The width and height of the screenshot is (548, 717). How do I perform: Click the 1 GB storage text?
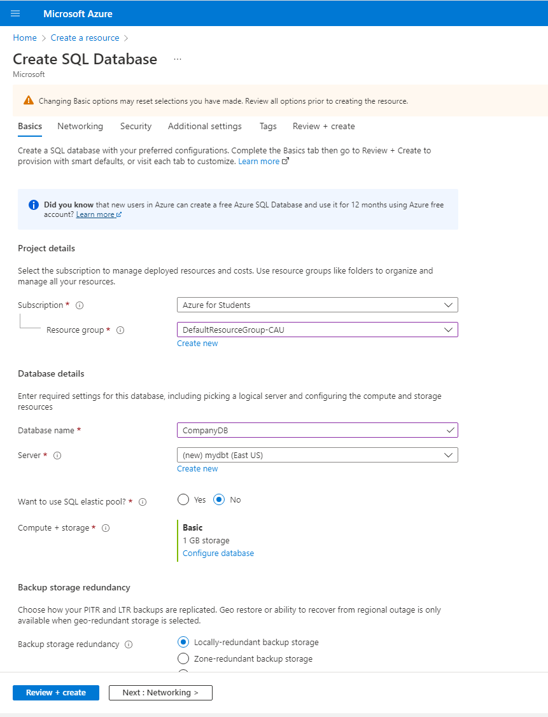206,541
